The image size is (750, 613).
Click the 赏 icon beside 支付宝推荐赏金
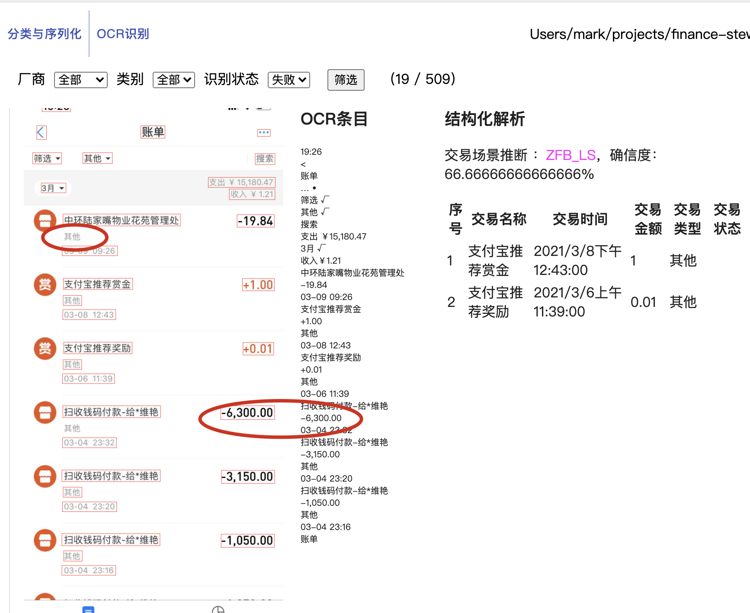[x=45, y=285]
